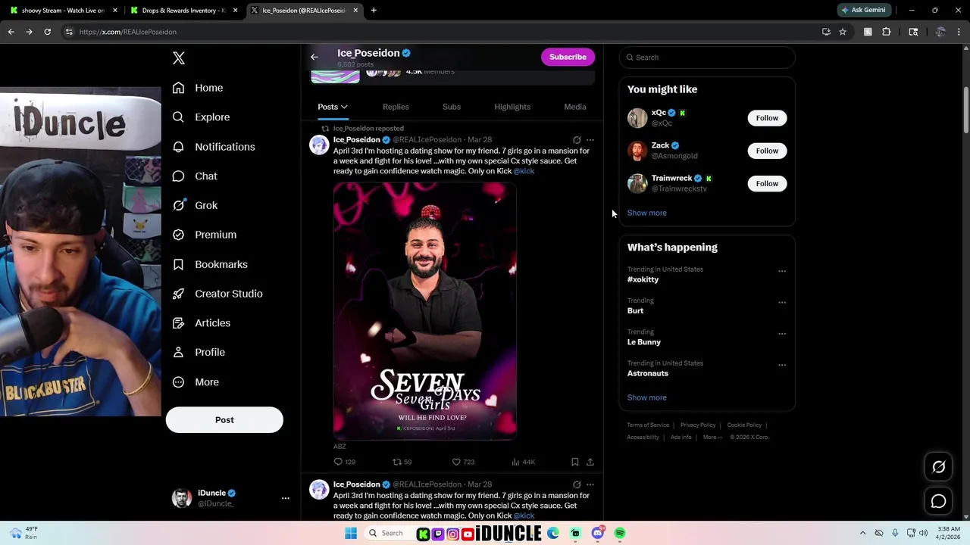Like the post with 723 likes
The image size is (970, 545).
pos(463,462)
